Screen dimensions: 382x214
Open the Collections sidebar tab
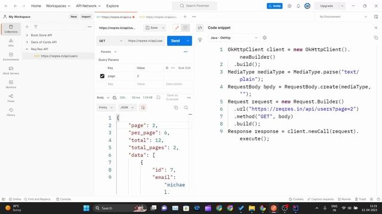(11, 29)
